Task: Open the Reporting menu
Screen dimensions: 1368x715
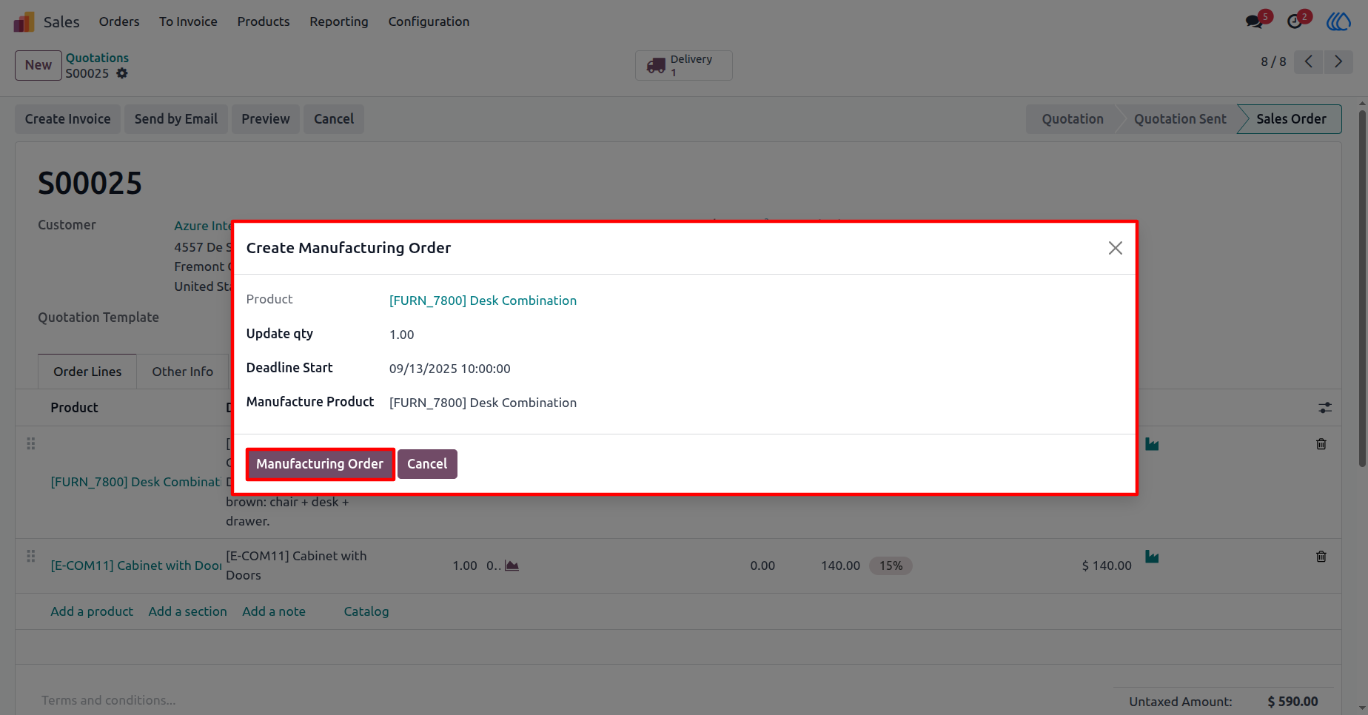Action: [339, 21]
